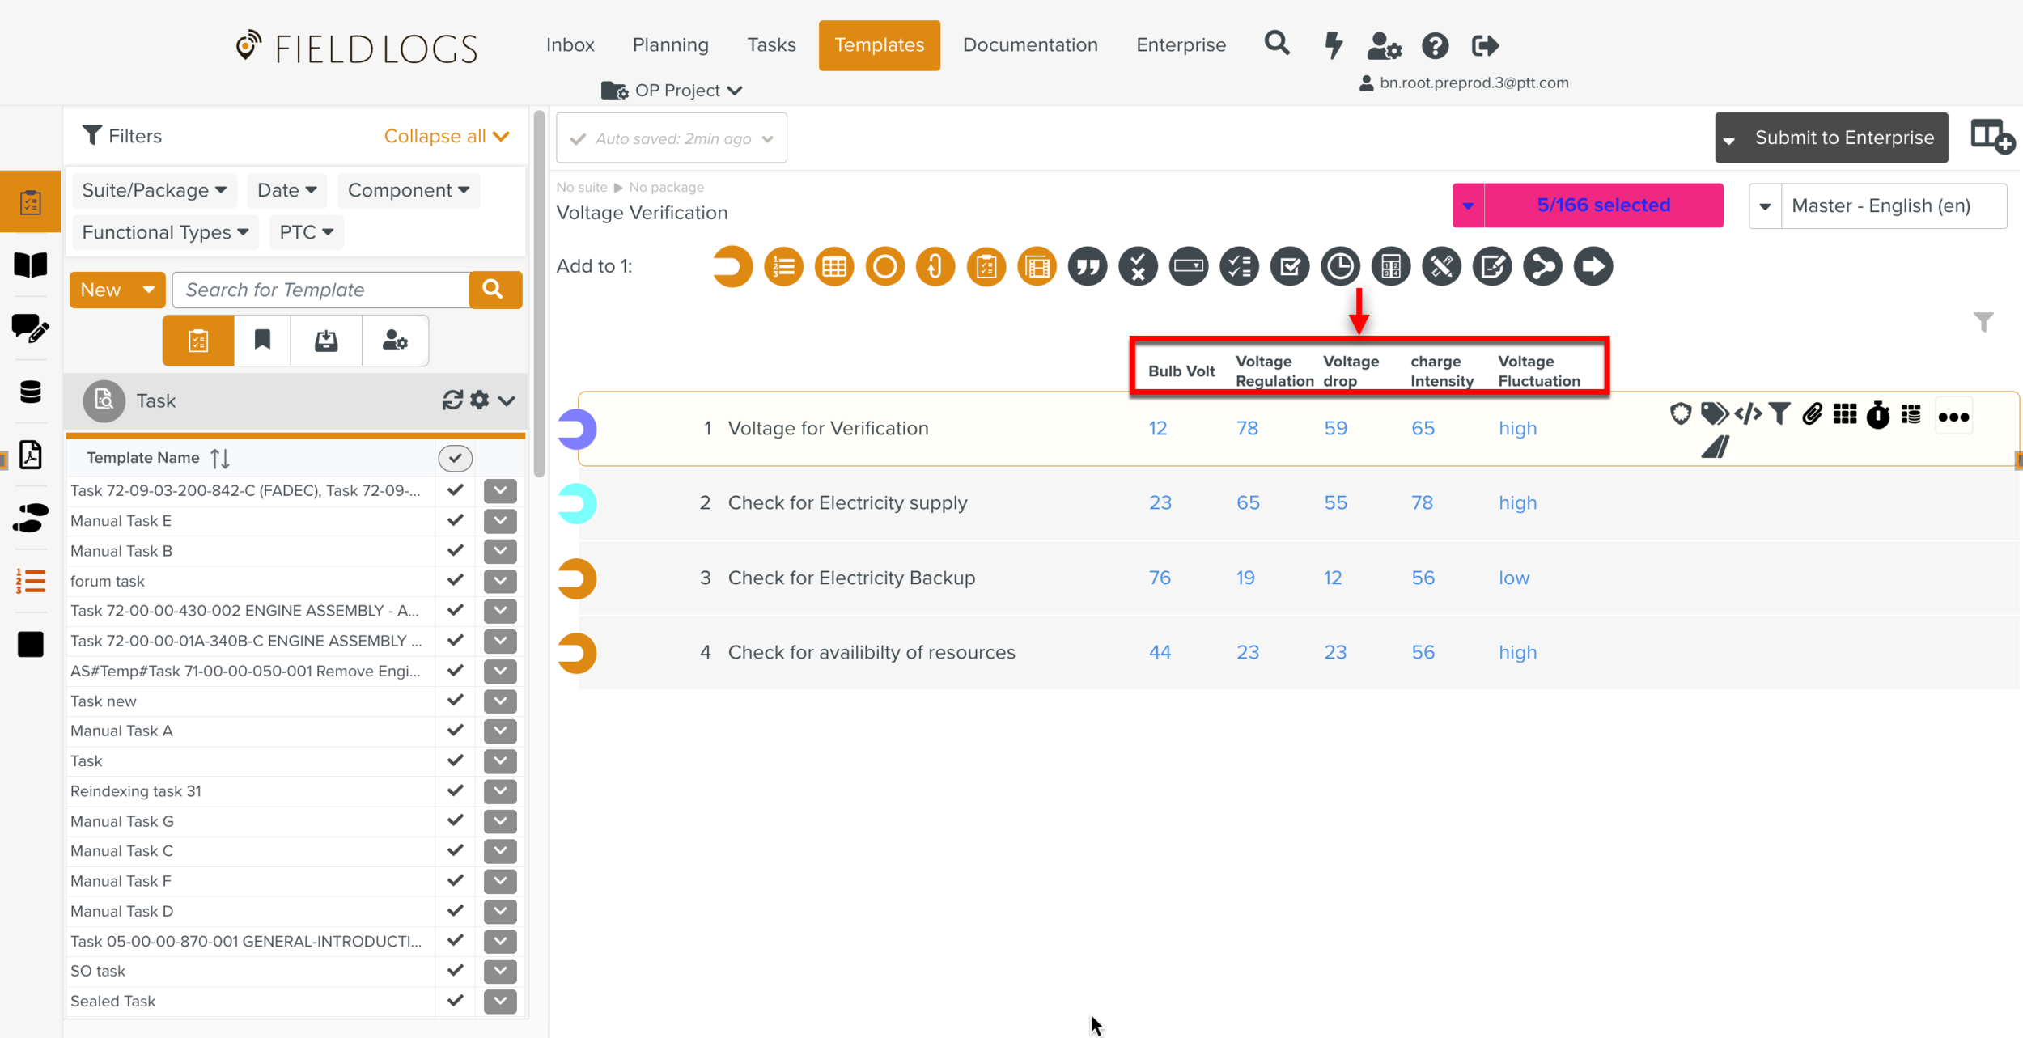Toggle checkmark for Manual Task E
Screen dimensions: 2023x1038
(456, 520)
